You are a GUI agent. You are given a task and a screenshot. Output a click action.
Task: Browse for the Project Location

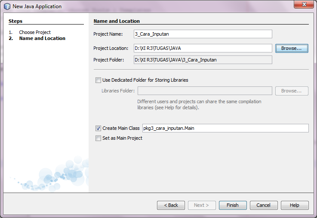pos(292,48)
